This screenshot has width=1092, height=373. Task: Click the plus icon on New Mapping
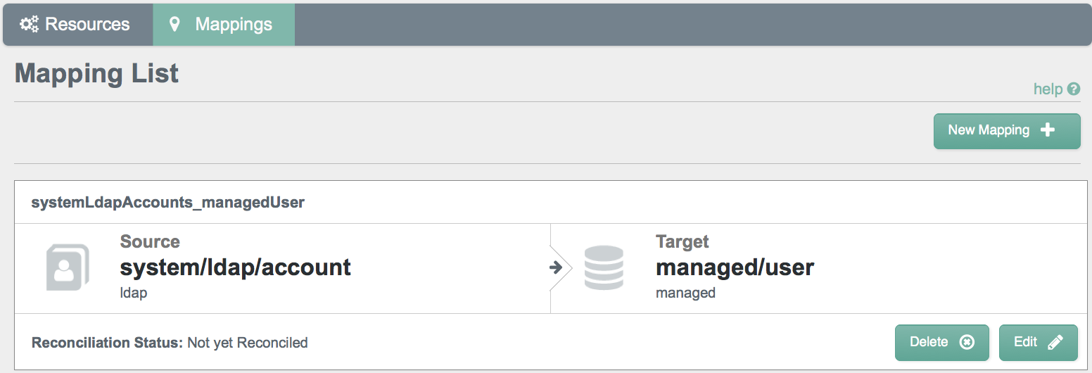coord(1048,130)
